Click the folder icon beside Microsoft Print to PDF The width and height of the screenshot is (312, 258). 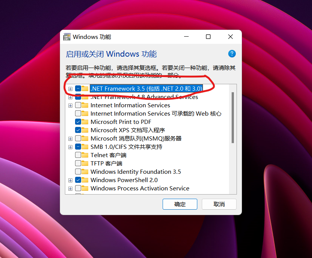[x=85, y=122]
